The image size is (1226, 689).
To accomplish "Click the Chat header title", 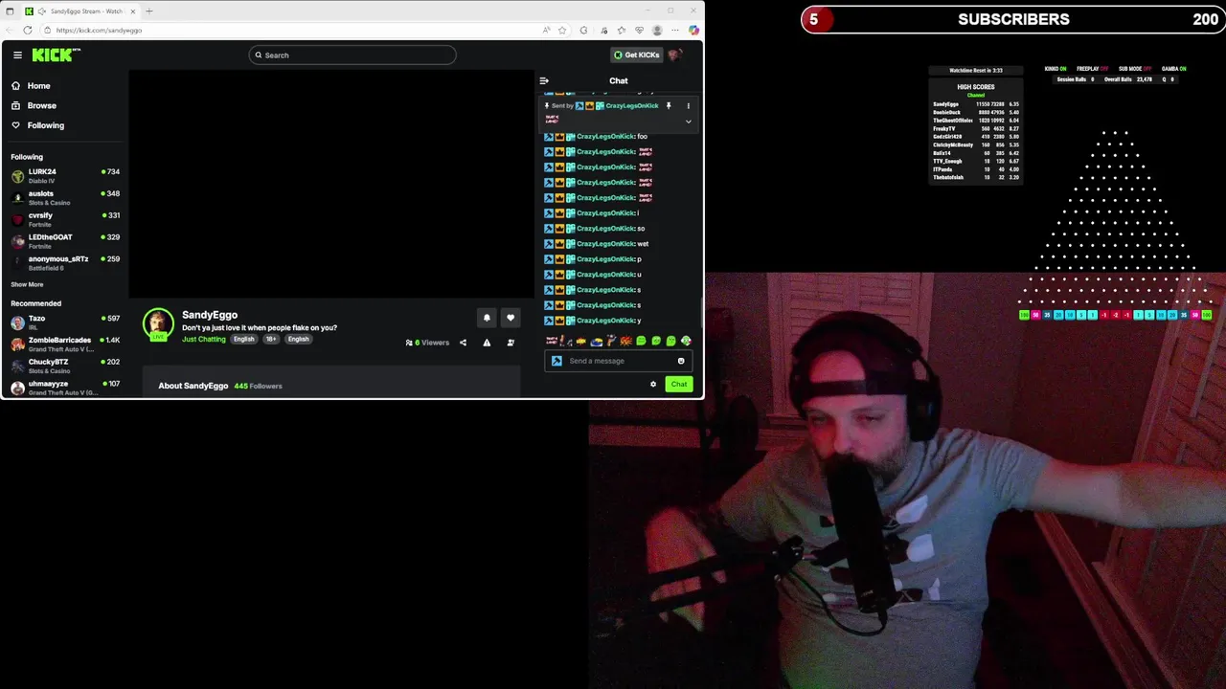I will tap(619, 81).
